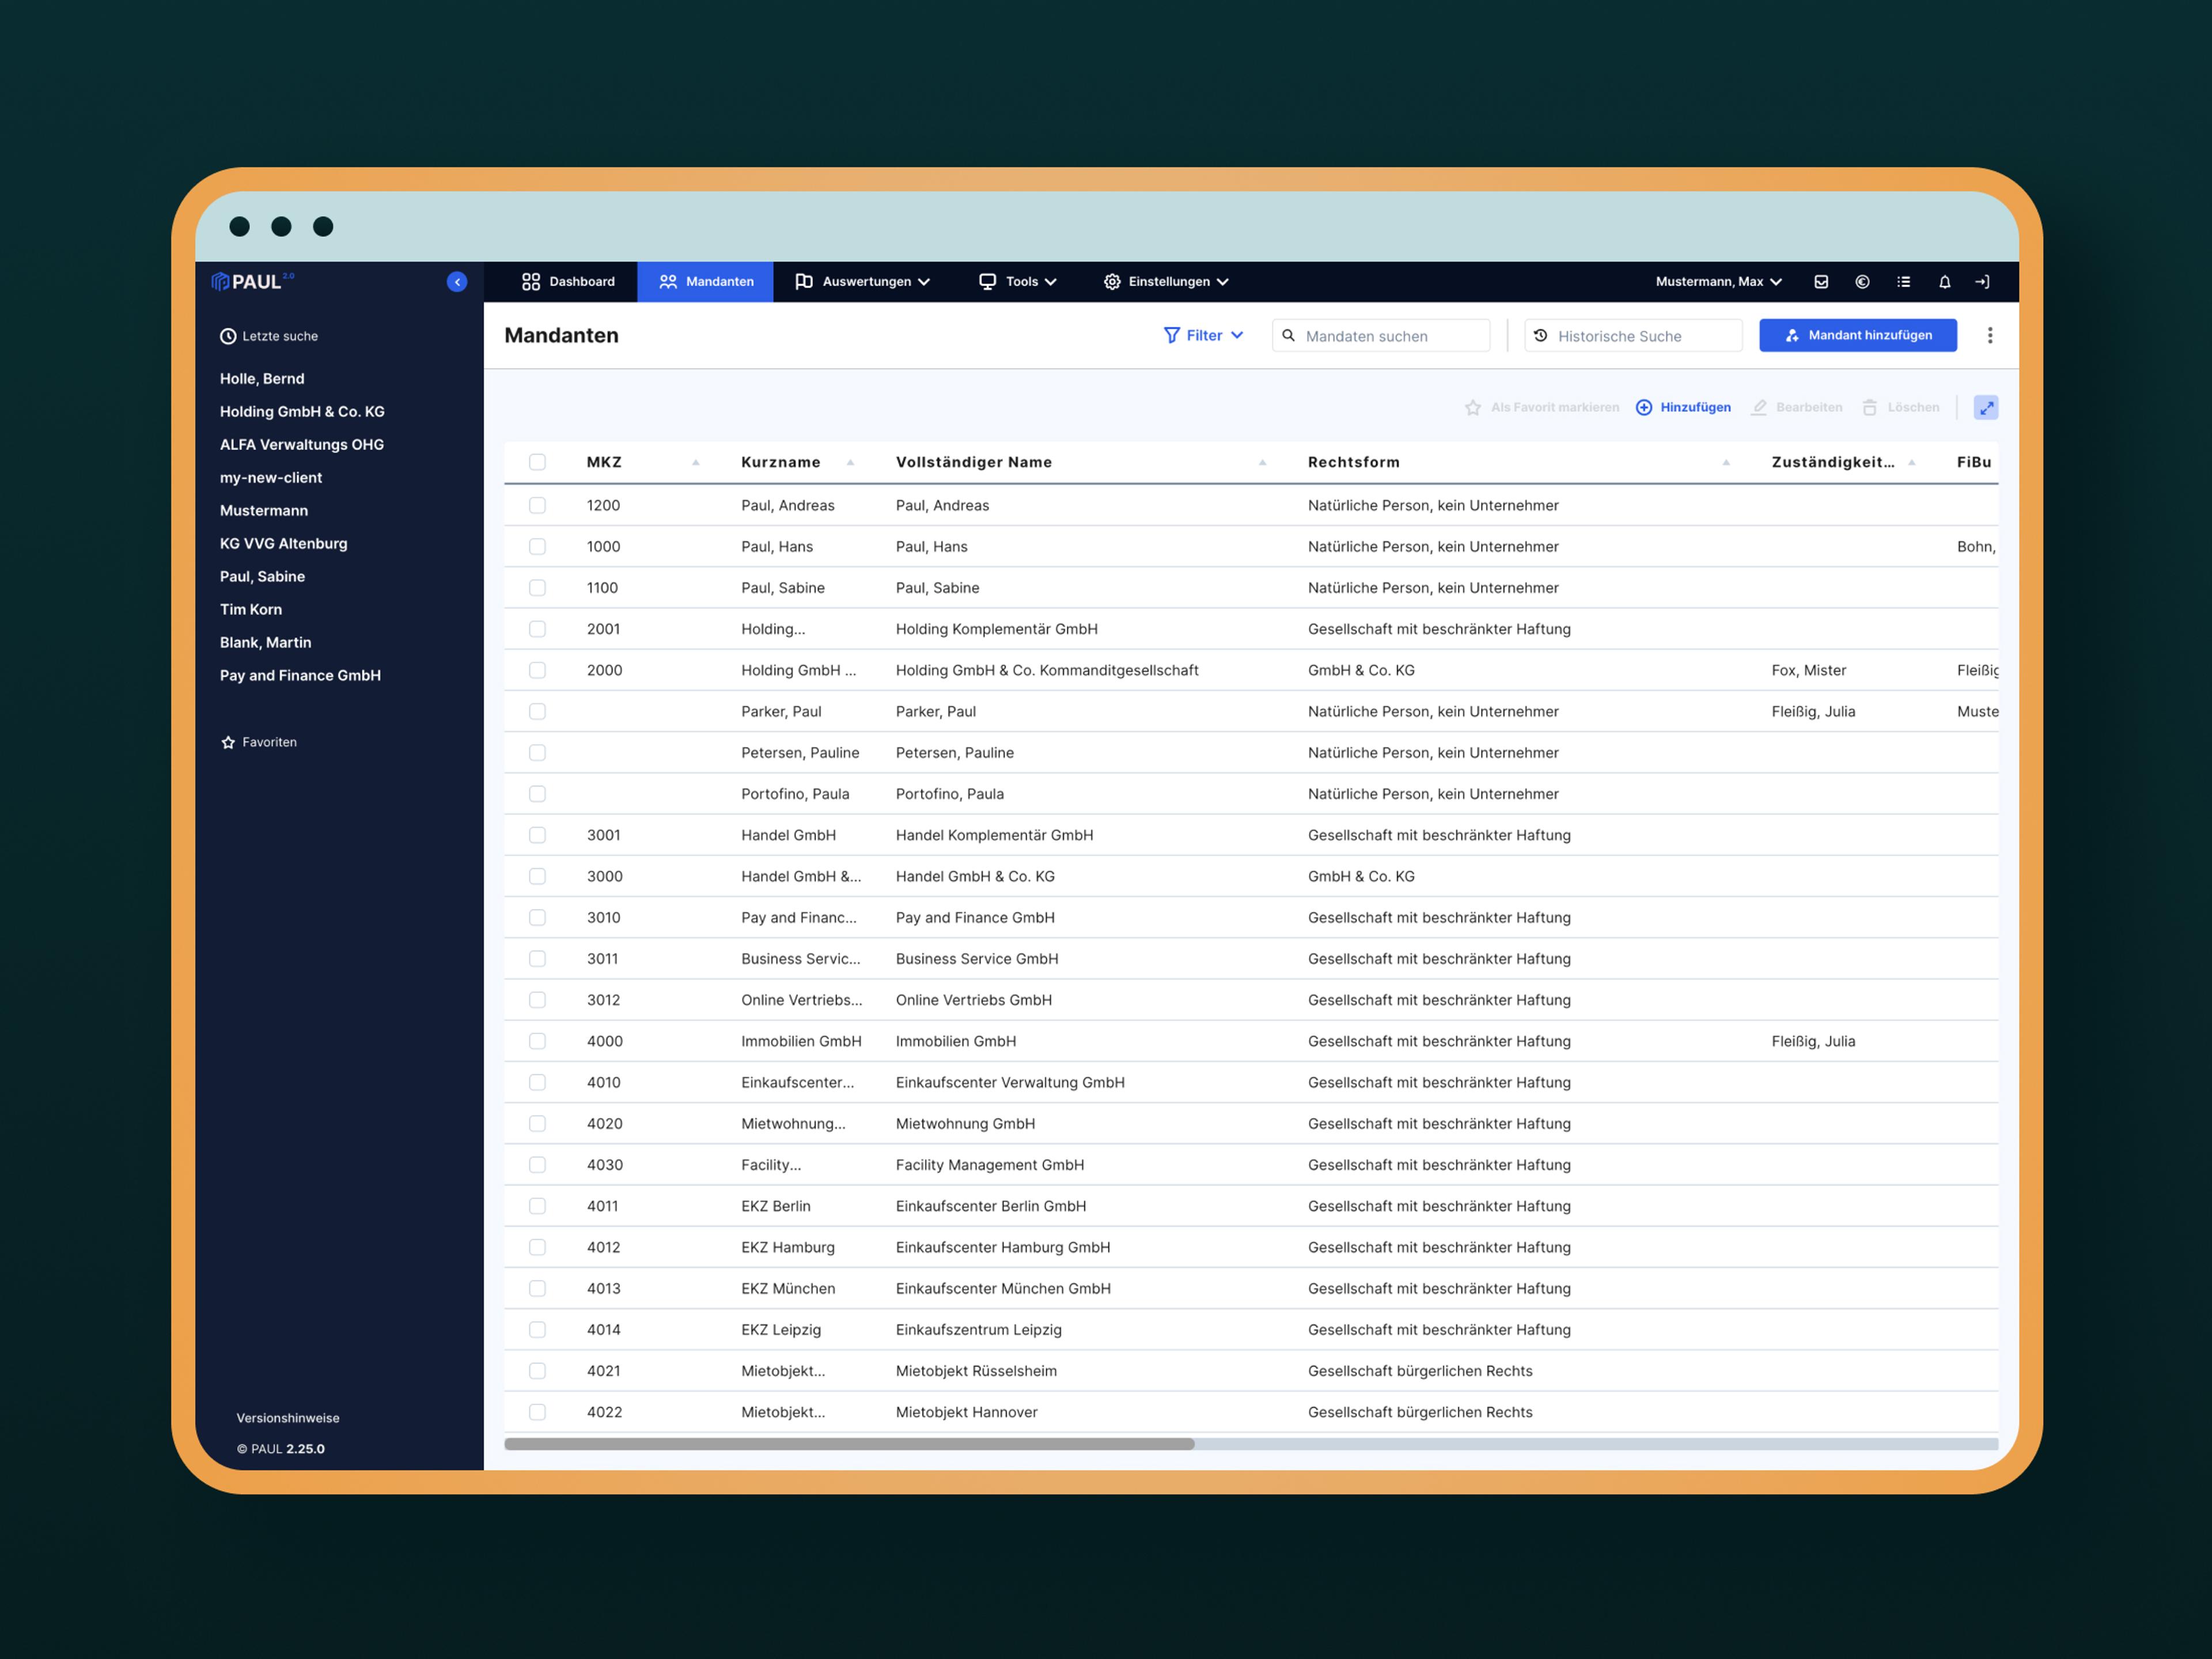Screen dimensions: 2212x1659
Task: Toggle the select-all checkbox in table header
Action: pos(537,462)
